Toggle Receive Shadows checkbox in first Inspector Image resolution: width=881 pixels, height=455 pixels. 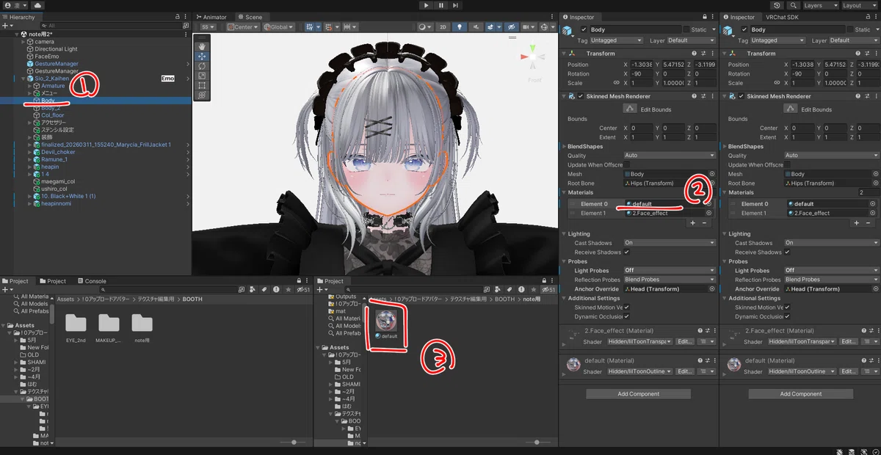626,252
